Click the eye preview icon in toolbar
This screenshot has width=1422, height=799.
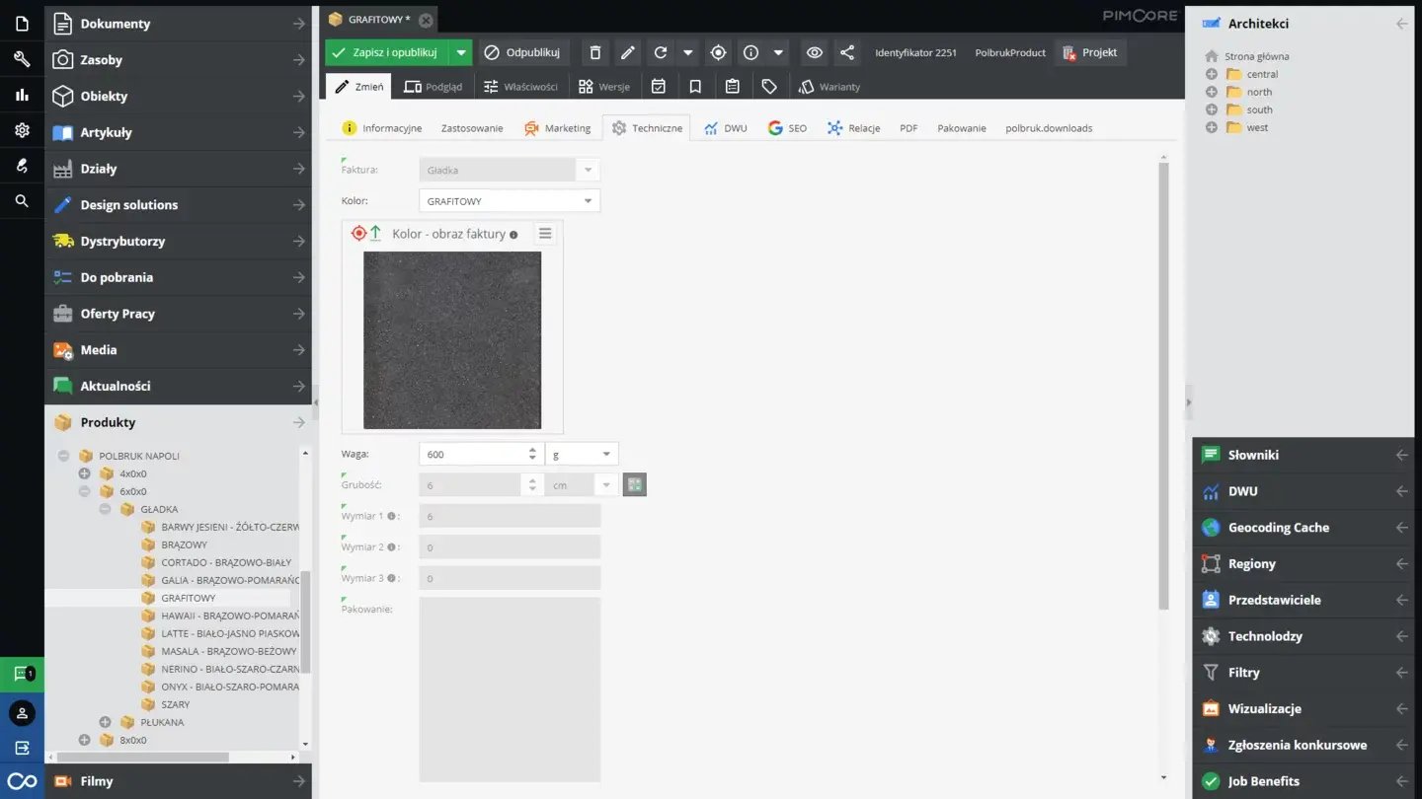pyautogui.click(x=814, y=52)
